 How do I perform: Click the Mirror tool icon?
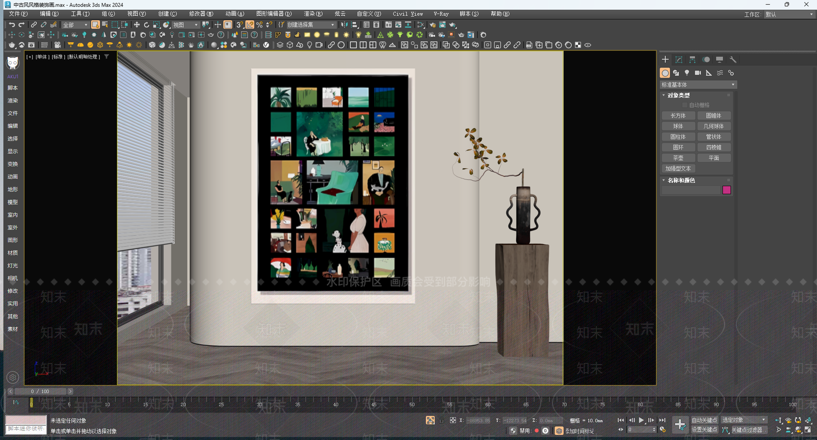click(x=345, y=24)
